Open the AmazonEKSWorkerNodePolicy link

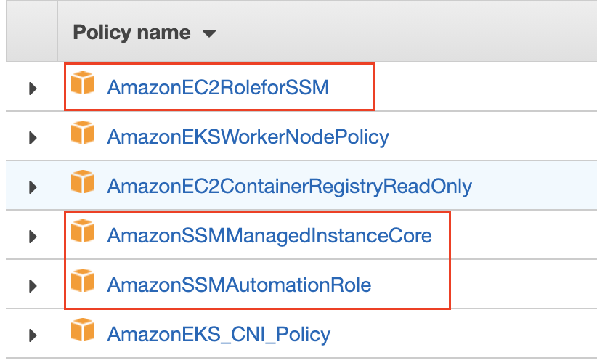[248, 137]
